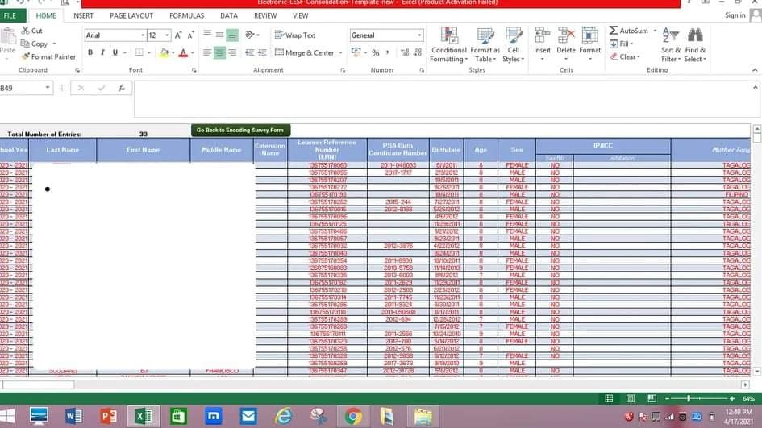Image resolution: width=762 pixels, height=428 pixels.
Task: Center text horizontally
Action: point(219,52)
